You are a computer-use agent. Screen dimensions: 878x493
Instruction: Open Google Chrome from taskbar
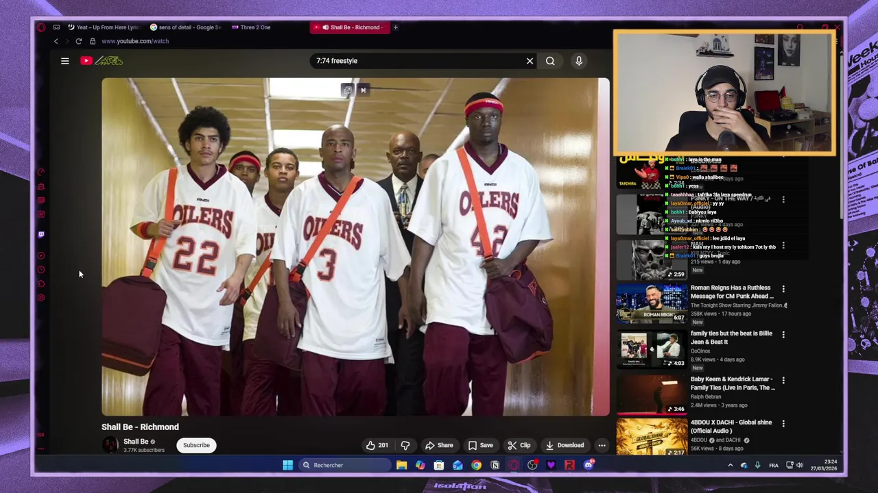[x=476, y=465]
